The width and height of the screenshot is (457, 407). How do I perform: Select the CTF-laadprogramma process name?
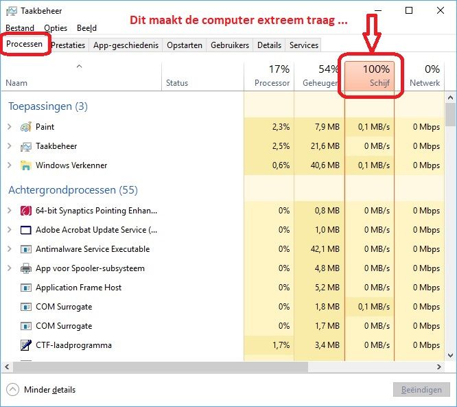click(x=73, y=345)
